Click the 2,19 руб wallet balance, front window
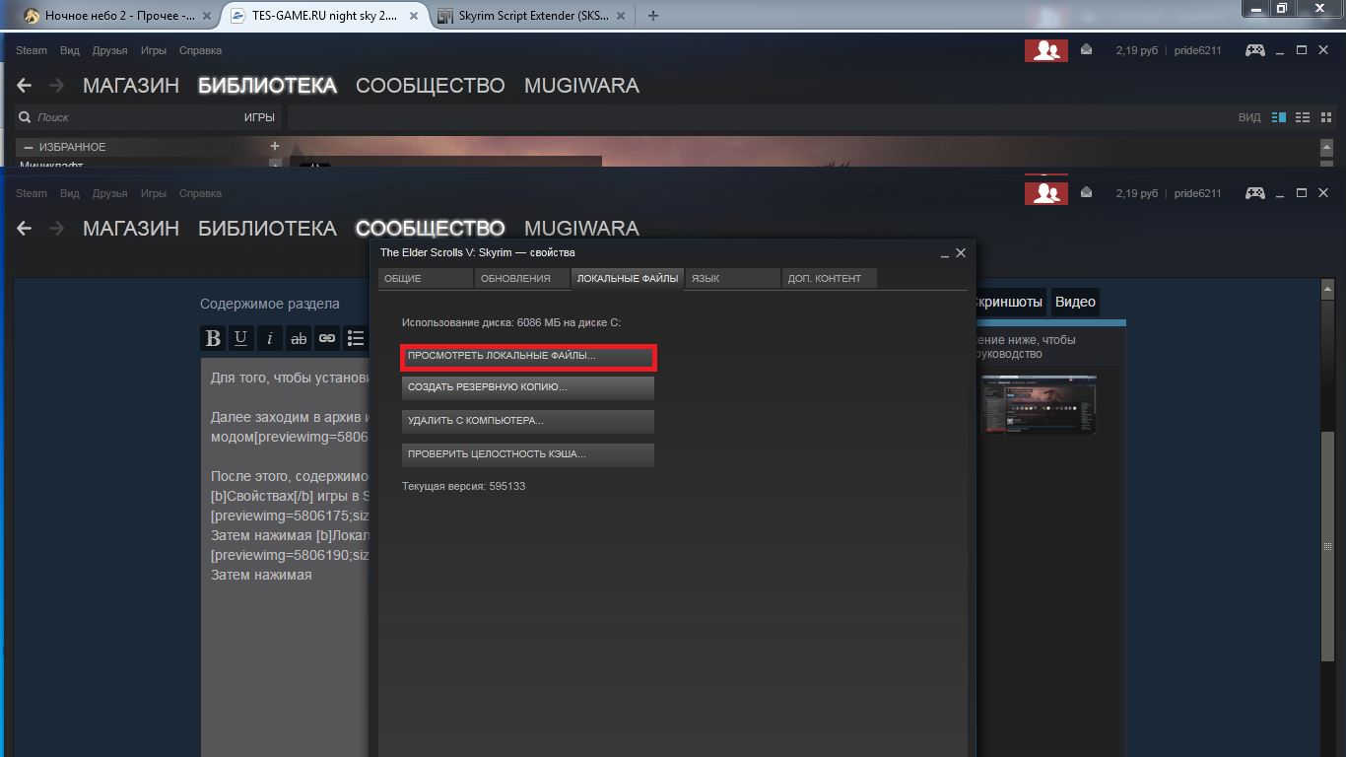The height and width of the screenshot is (757, 1346). (x=1136, y=193)
